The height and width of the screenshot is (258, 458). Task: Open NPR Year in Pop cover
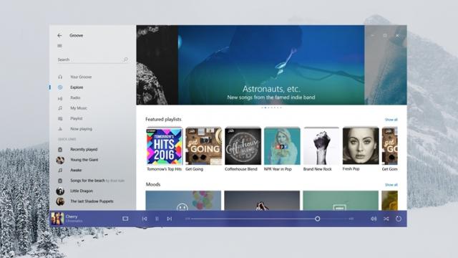click(282, 146)
